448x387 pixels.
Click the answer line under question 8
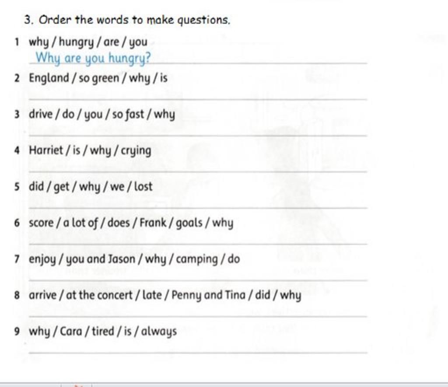click(x=198, y=317)
